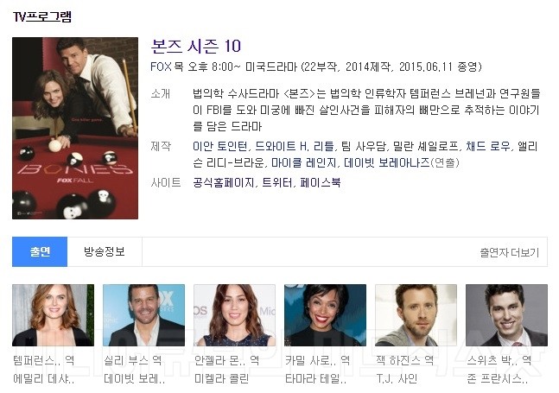Click the Bones season 10 poster image
559x393 pixels.
point(75,129)
